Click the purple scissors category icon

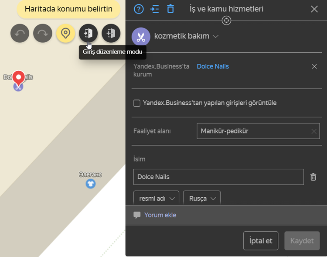[141, 37]
